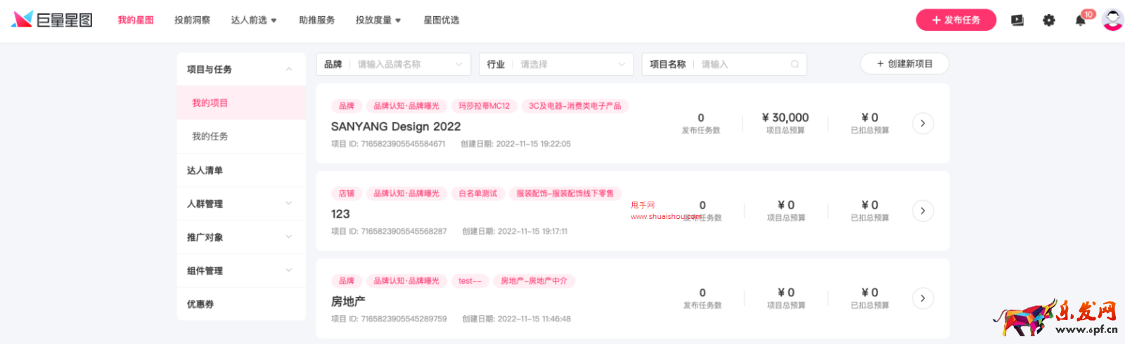Click the 巨量星图 logo icon
1125x344 pixels.
pyautogui.click(x=22, y=20)
